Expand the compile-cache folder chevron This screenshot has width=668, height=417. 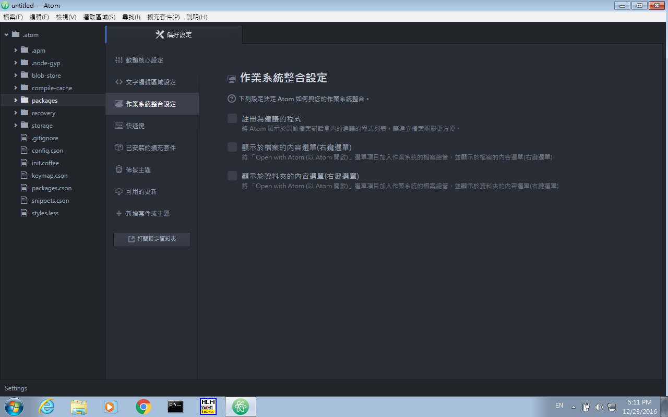click(16, 88)
